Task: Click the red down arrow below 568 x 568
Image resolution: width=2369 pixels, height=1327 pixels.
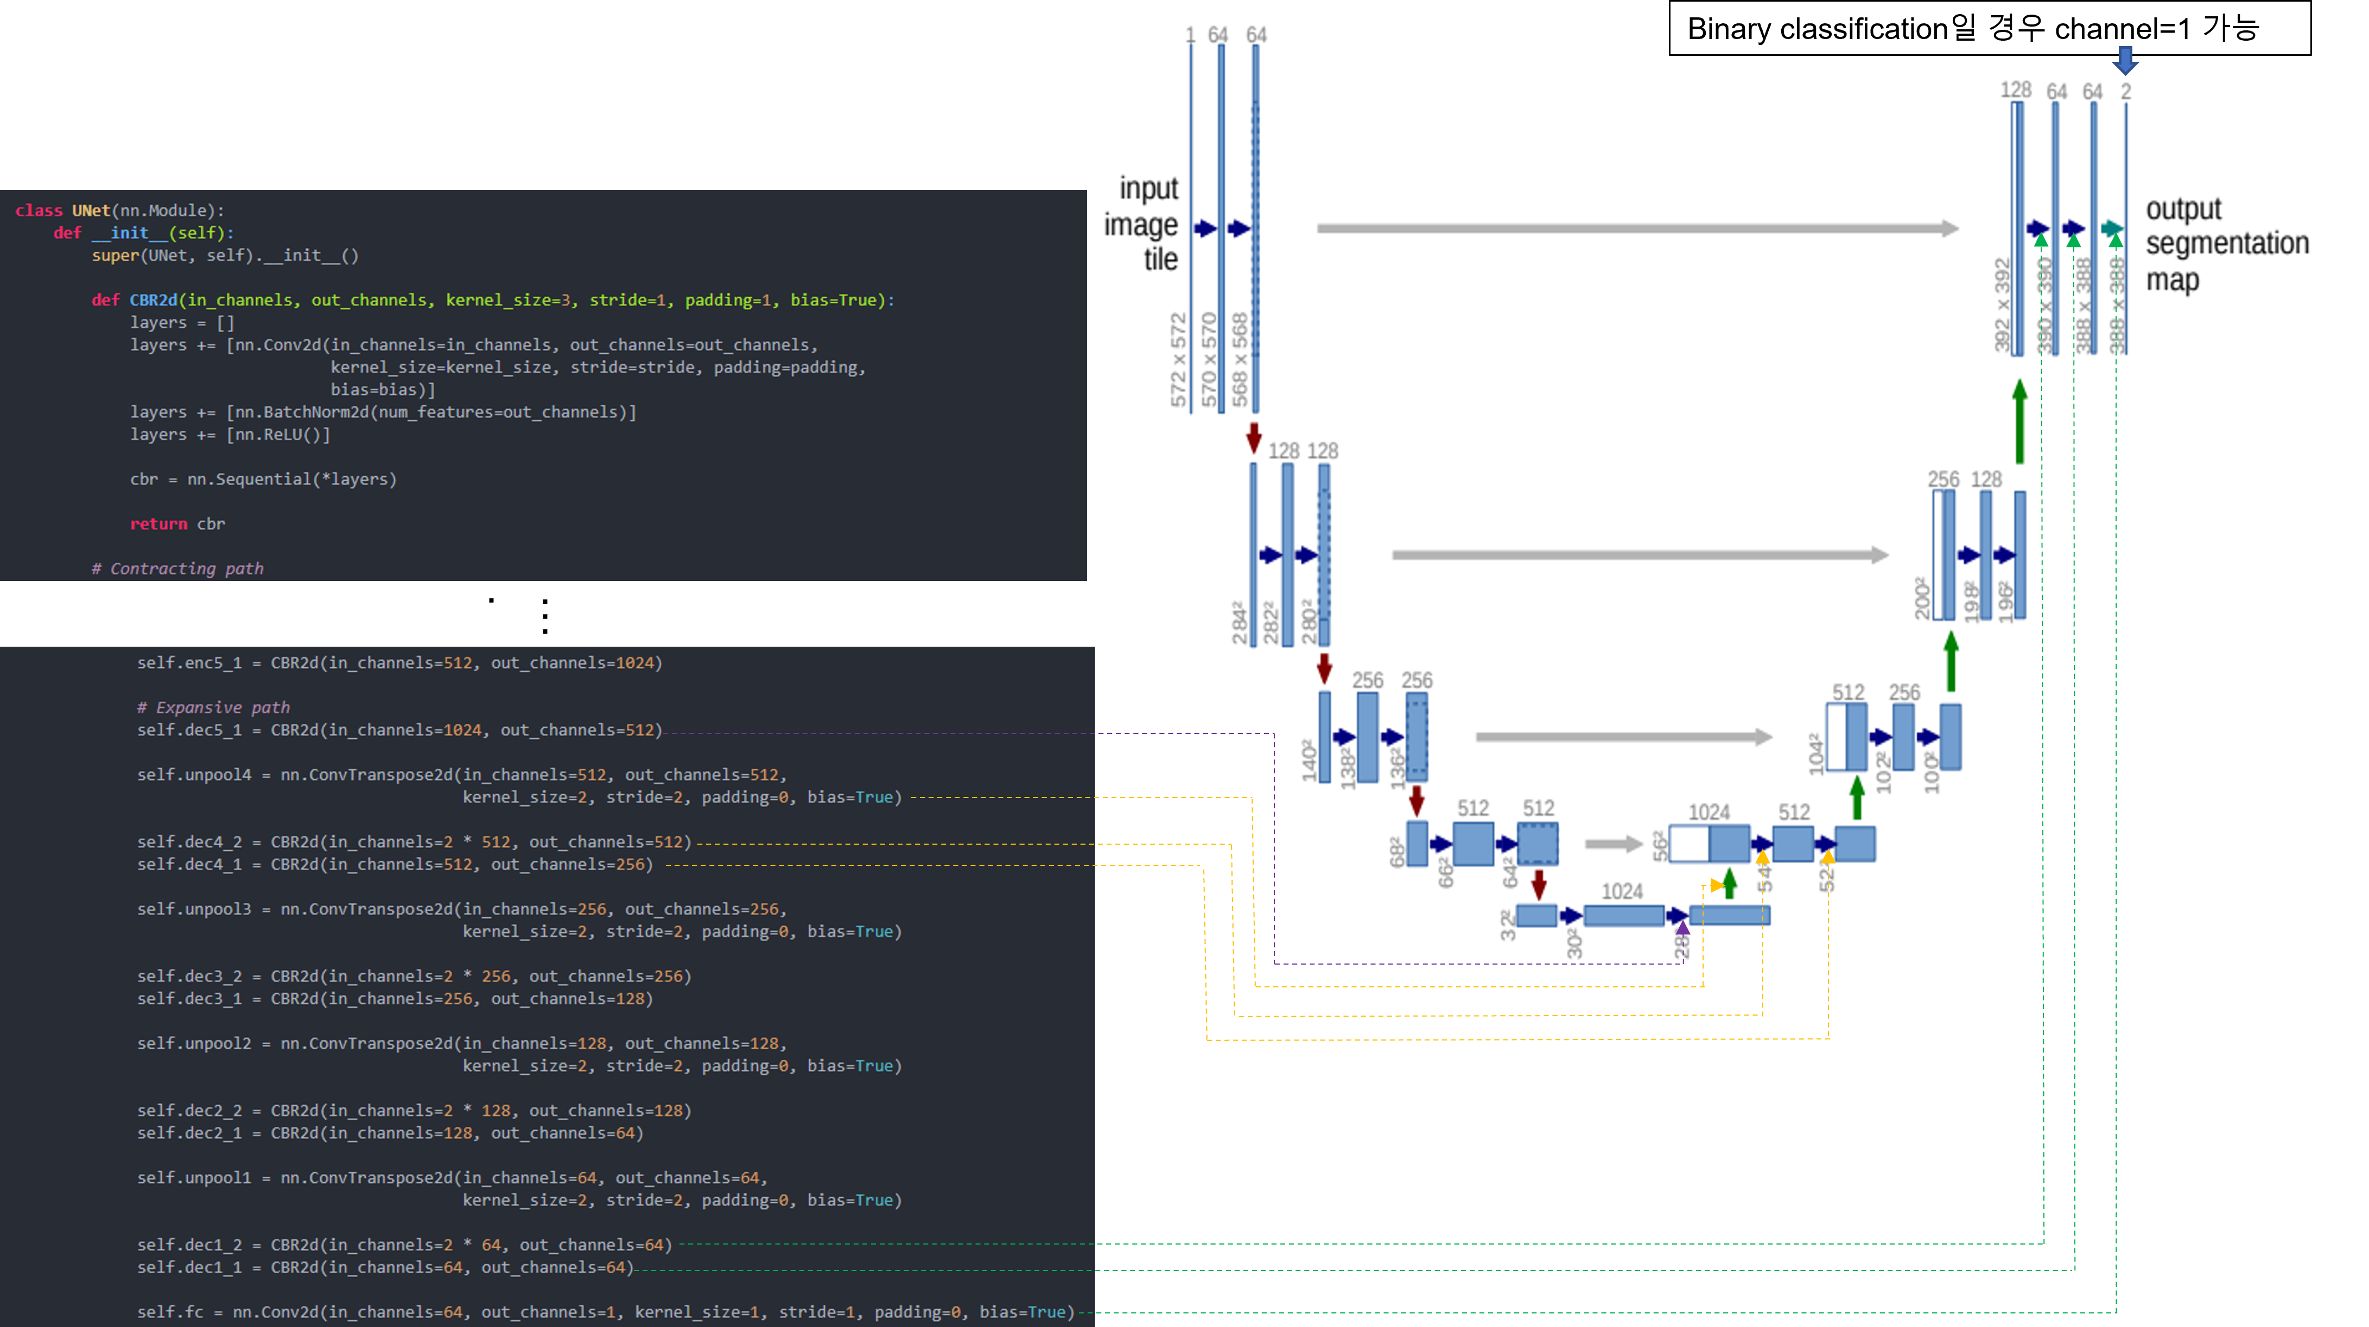Action: (1254, 437)
